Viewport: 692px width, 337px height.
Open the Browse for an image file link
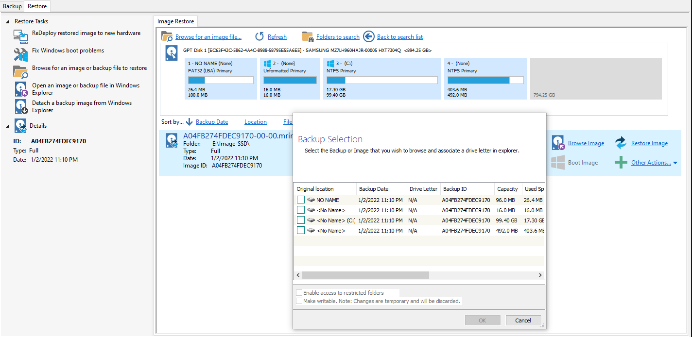[x=208, y=37]
